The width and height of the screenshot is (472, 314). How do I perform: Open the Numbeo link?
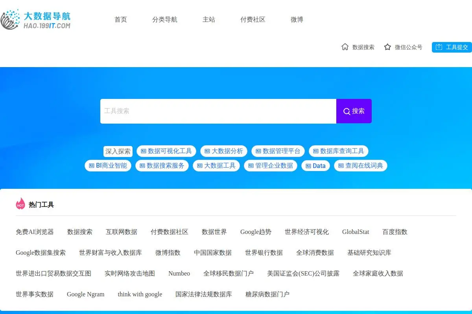click(179, 274)
